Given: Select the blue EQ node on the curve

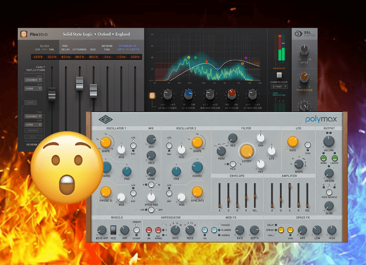Looking at the screenshot, I should pyautogui.click(x=218, y=69).
